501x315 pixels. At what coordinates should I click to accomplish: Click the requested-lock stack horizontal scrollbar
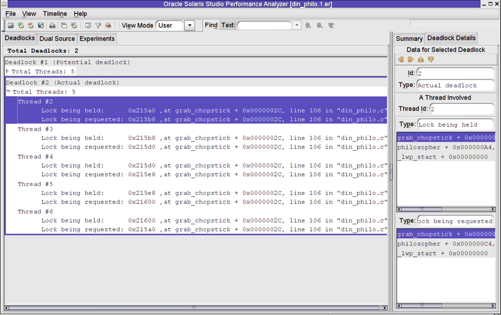point(446,306)
